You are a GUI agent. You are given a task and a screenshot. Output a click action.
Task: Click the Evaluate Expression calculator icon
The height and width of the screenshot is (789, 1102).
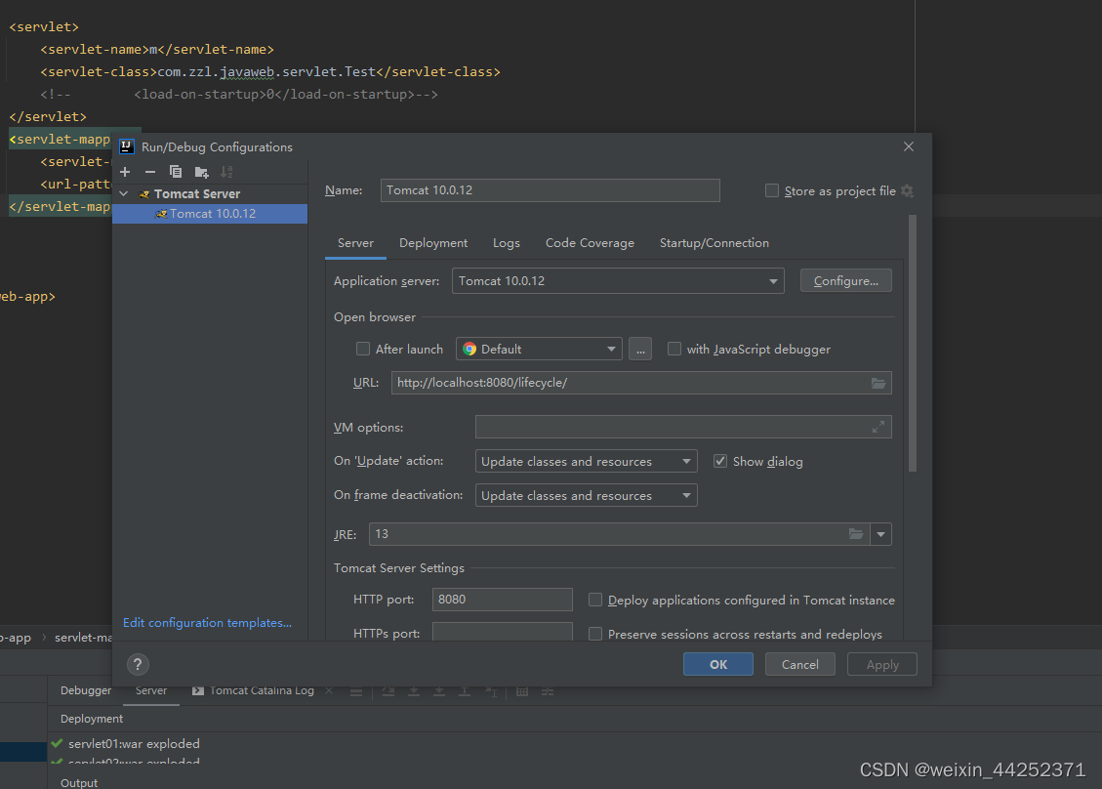(522, 691)
